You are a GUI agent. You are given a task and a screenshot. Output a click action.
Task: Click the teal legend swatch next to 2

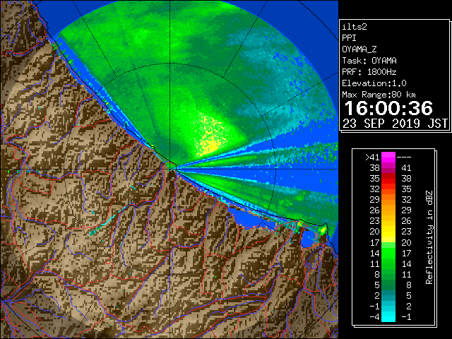(x=388, y=295)
